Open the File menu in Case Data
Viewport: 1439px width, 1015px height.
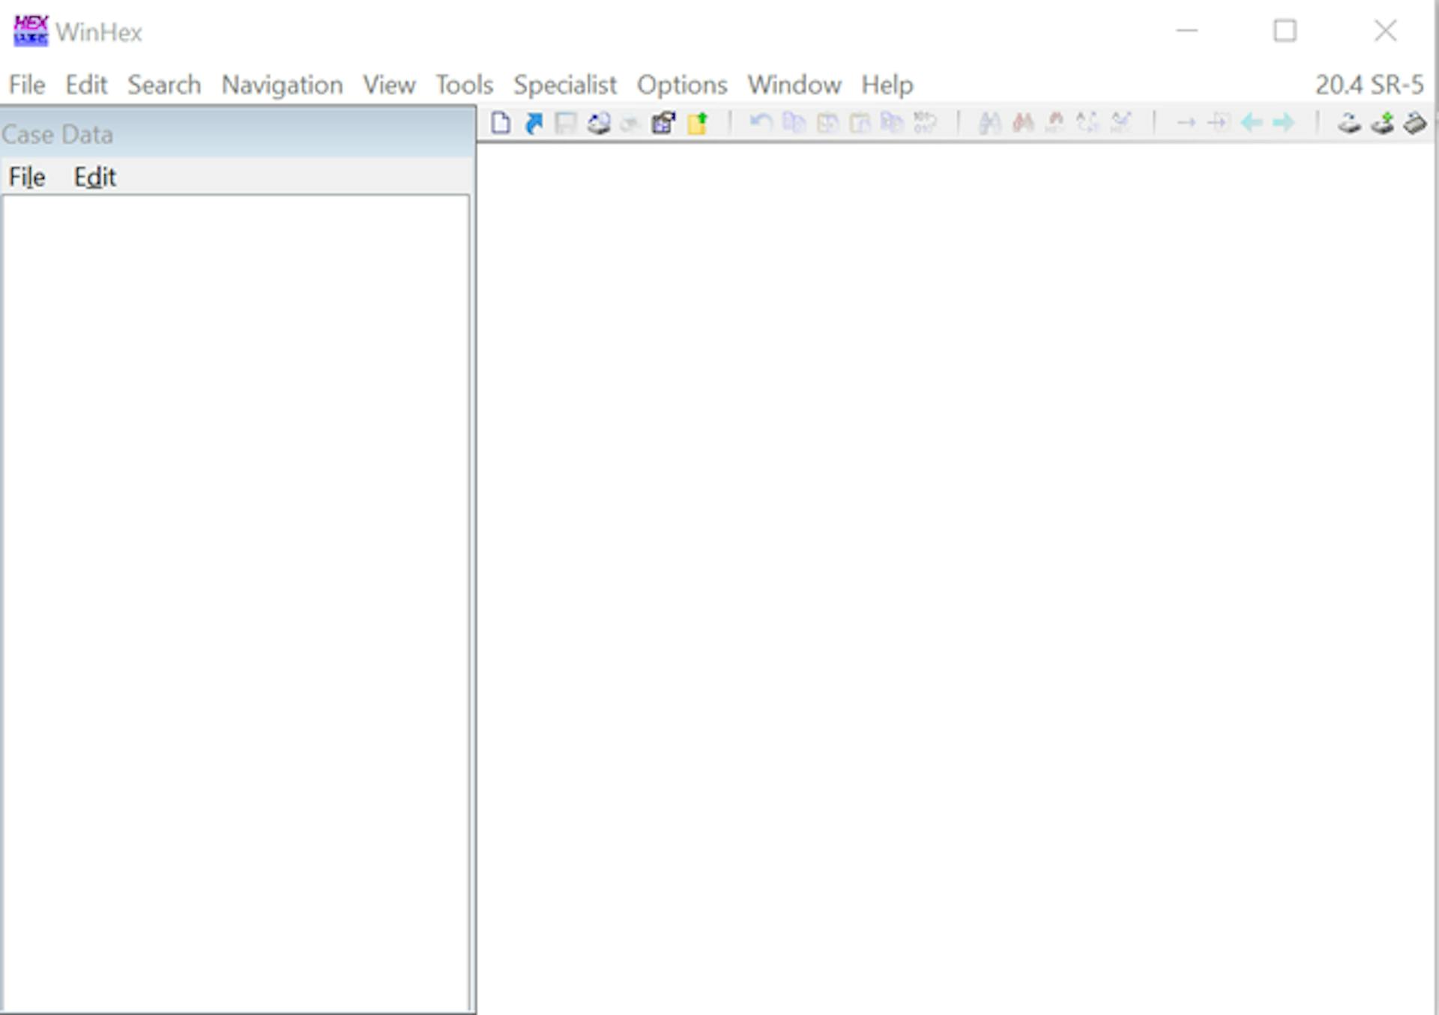pos(24,176)
